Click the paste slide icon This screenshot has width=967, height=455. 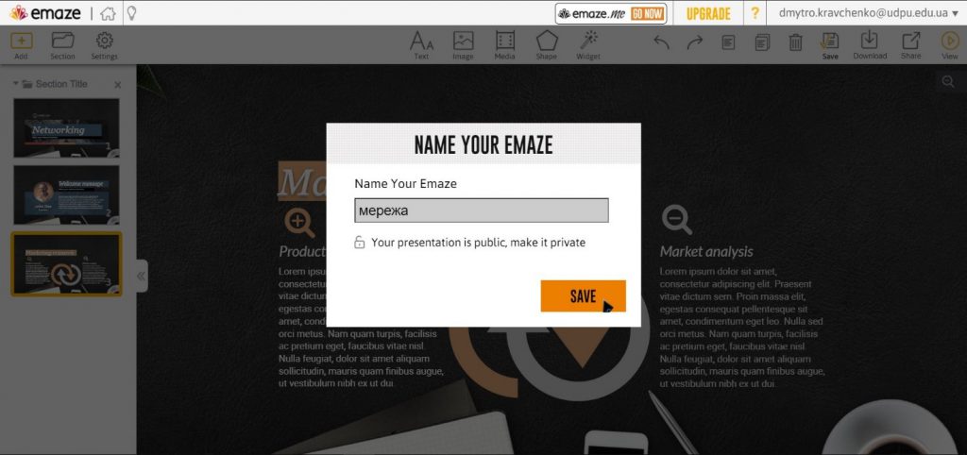(x=762, y=42)
